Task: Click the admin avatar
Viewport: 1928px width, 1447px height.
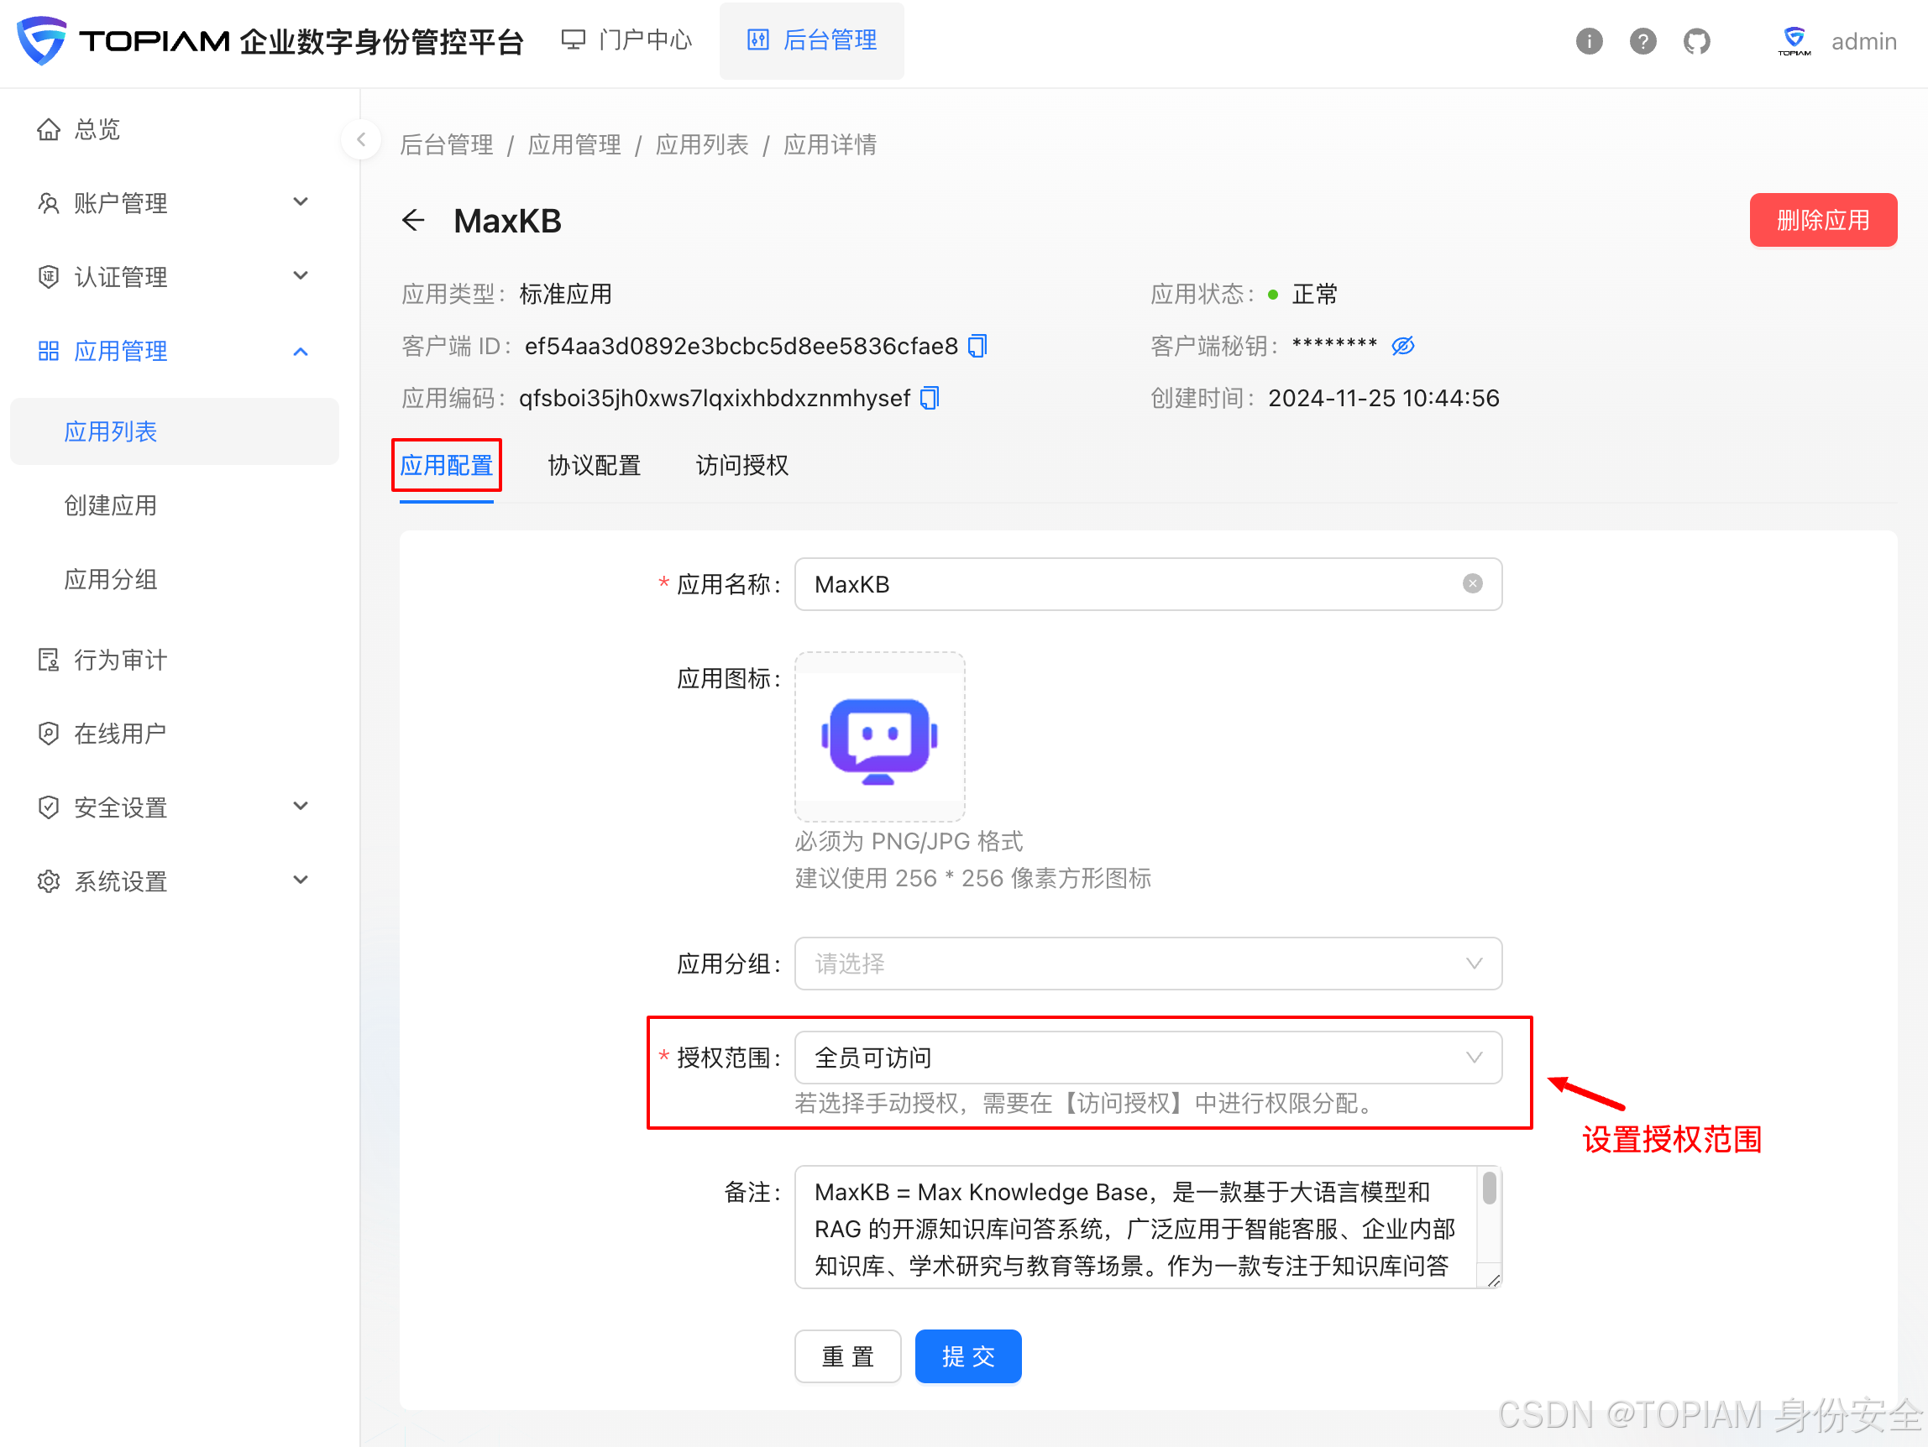Action: [x=1794, y=41]
